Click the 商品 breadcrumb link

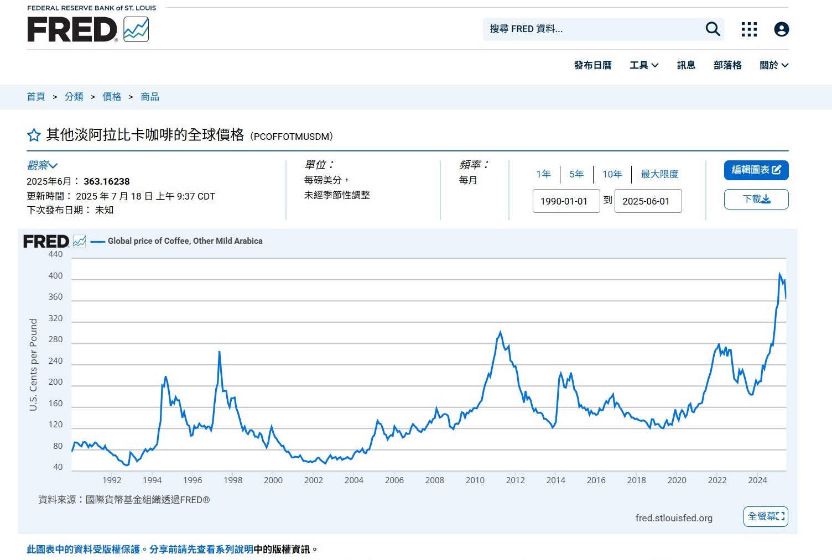[x=150, y=97]
